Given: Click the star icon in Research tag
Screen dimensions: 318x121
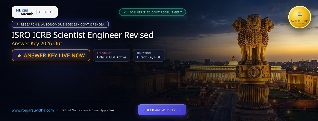Looking at the screenshot, I should pos(17,24).
